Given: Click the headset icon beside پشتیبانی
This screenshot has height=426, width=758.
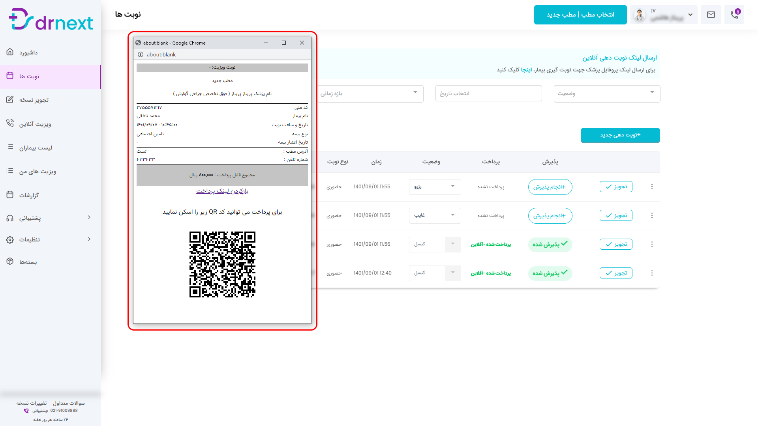Looking at the screenshot, I should click(10, 218).
